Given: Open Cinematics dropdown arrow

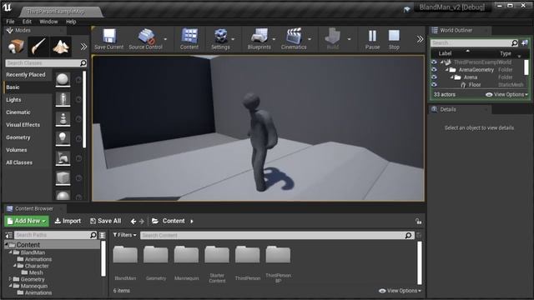Looking at the screenshot, I should pyautogui.click(x=310, y=39).
